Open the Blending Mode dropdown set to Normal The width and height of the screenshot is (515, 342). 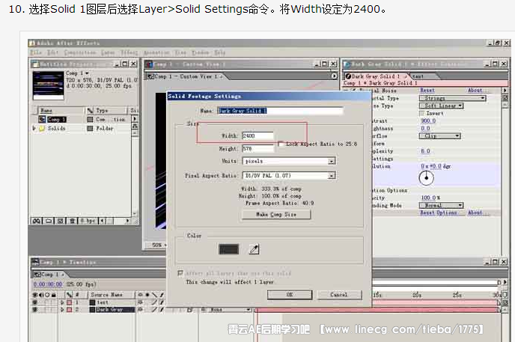[x=442, y=205]
